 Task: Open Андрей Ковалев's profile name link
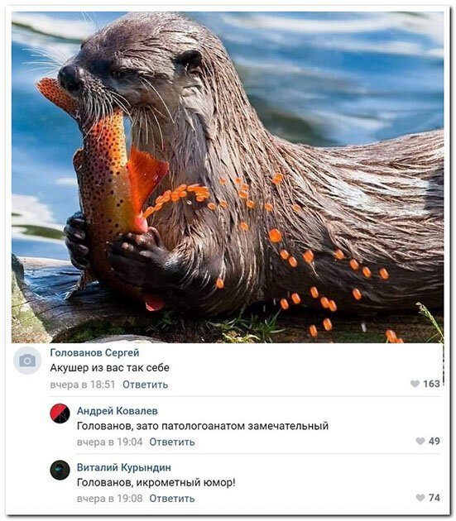117,411
